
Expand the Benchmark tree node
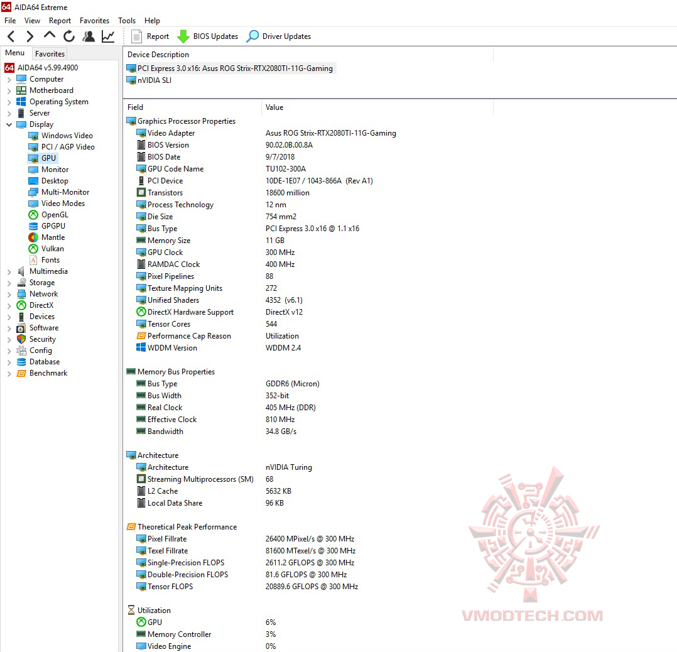[x=9, y=374]
